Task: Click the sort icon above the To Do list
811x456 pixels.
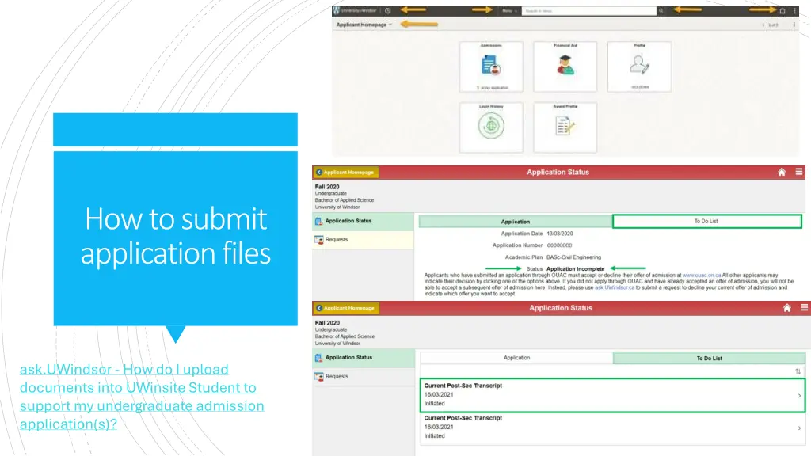Action: pos(798,371)
